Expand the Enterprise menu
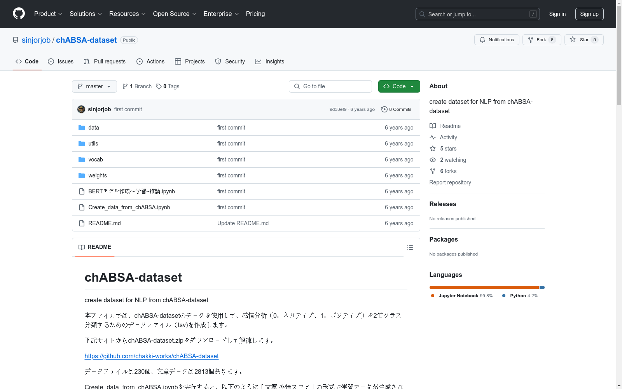The width and height of the screenshot is (622, 389). [x=221, y=14]
